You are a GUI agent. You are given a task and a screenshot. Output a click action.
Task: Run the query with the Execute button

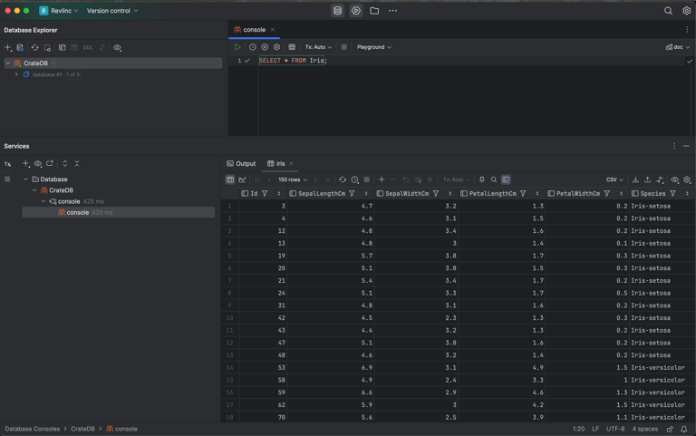tap(237, 47)
